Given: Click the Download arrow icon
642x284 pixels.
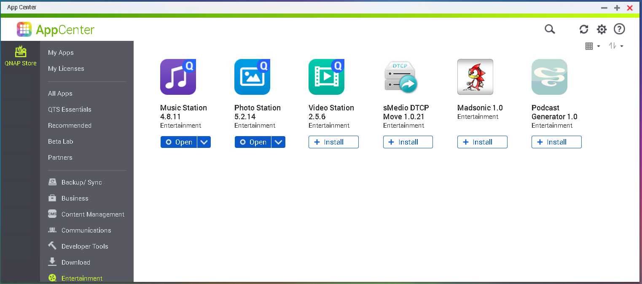Looking at the screenshot, I should pyautogui.click(x=52, y=262).
